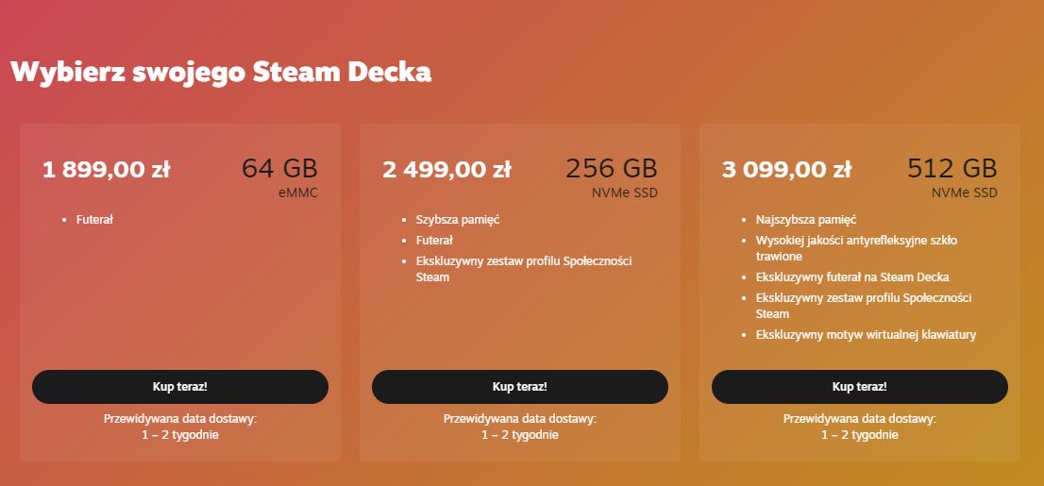Click Kup teraz! for the 512 GB model

point(859,387)
